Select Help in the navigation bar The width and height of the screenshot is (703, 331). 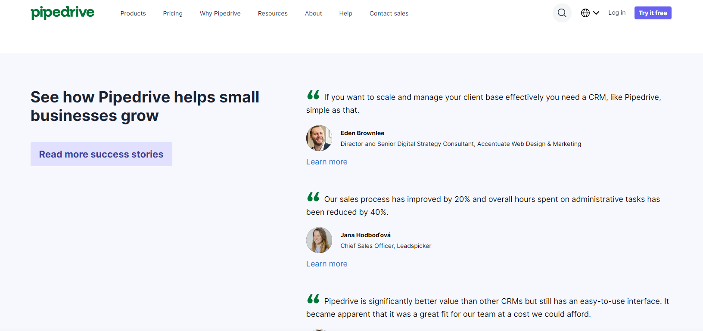pos(345,13)
